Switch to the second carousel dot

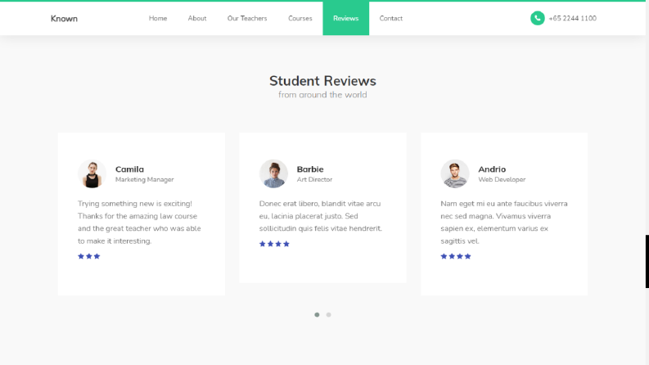[329, 315]
